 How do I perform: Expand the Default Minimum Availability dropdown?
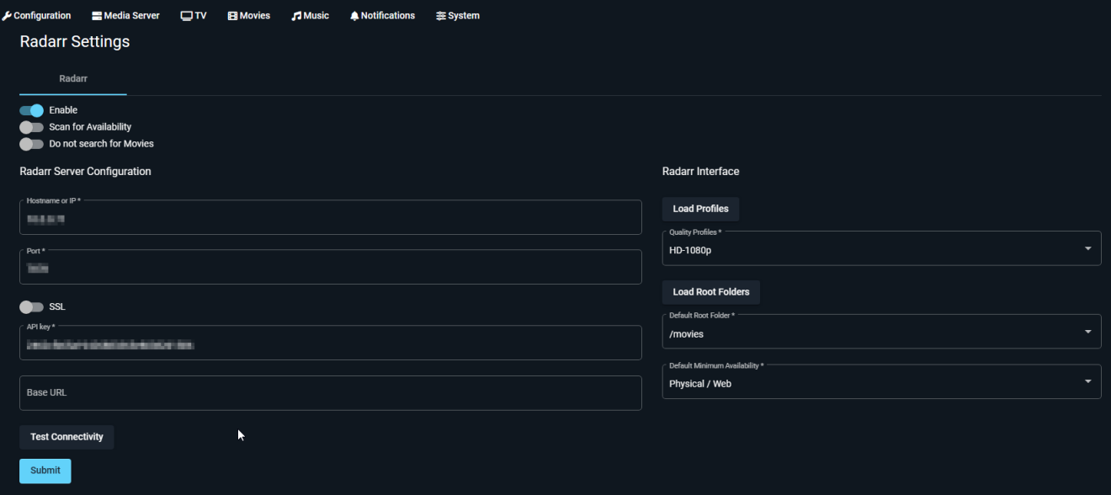click(1087, 381)
